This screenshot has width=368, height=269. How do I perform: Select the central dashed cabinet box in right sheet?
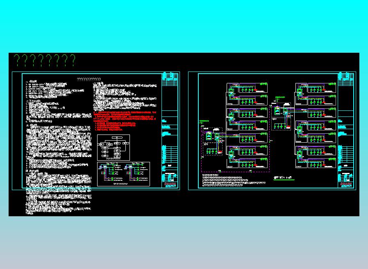(281, 117)
